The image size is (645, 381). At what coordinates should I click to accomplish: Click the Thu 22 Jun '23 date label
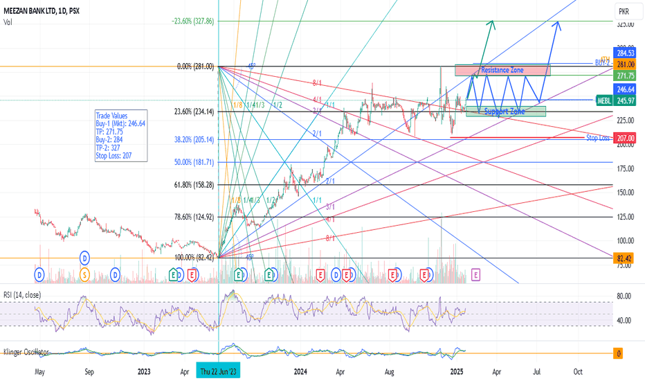219,371
